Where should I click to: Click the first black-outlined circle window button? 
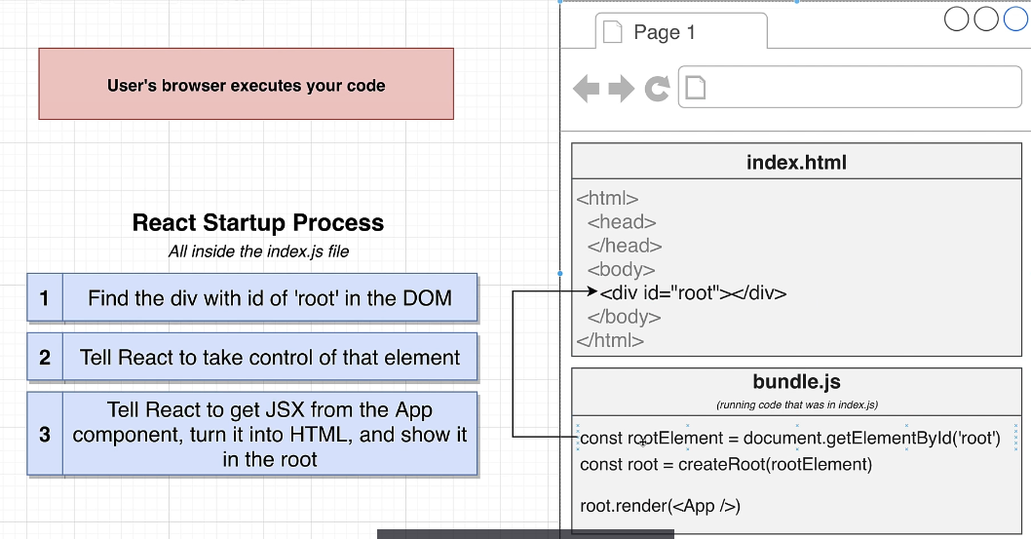coord(957,19)
